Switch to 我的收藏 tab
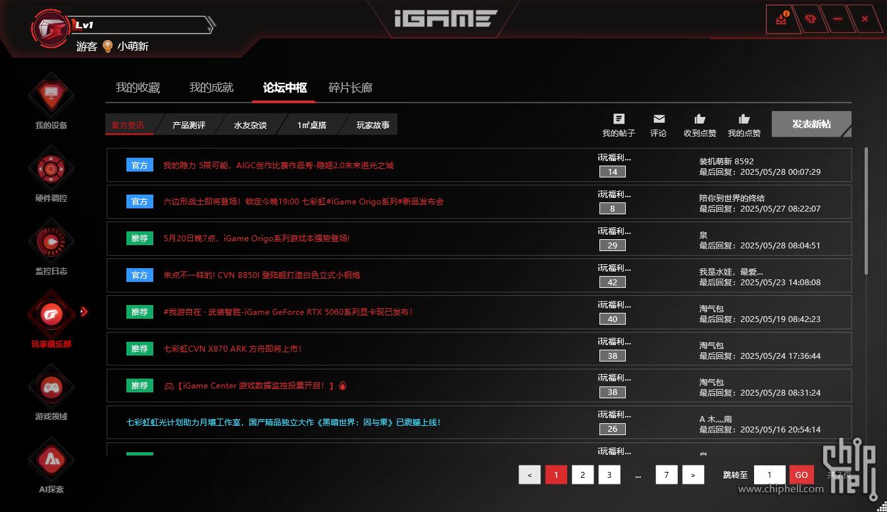This screenshot has height=512, width=887. point(138,87)
